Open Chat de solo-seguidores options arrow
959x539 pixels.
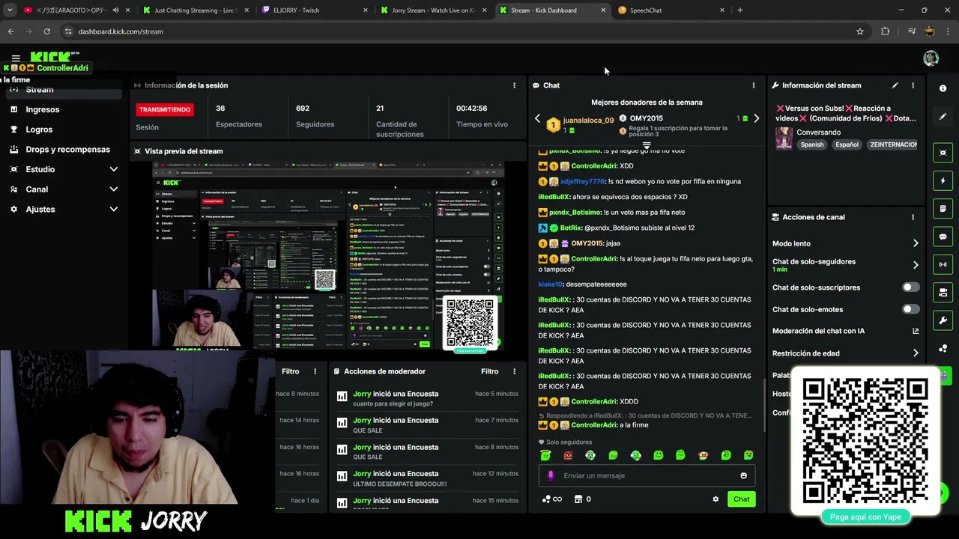[916, 265]
